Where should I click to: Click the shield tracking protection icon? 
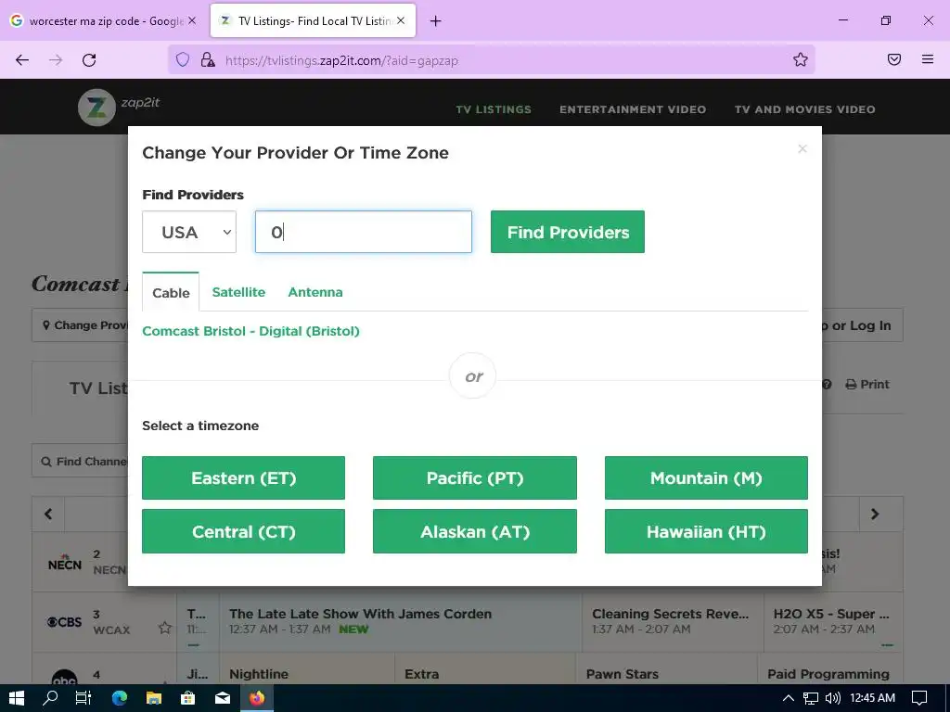[x=183, y=60]
